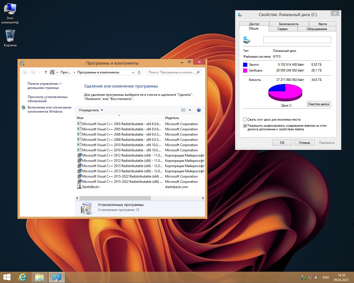Image resolution: width=354 pixels, height=283 pixels.
Task: Go up one level with the up arrow
Action: click(x=46, y=72)
